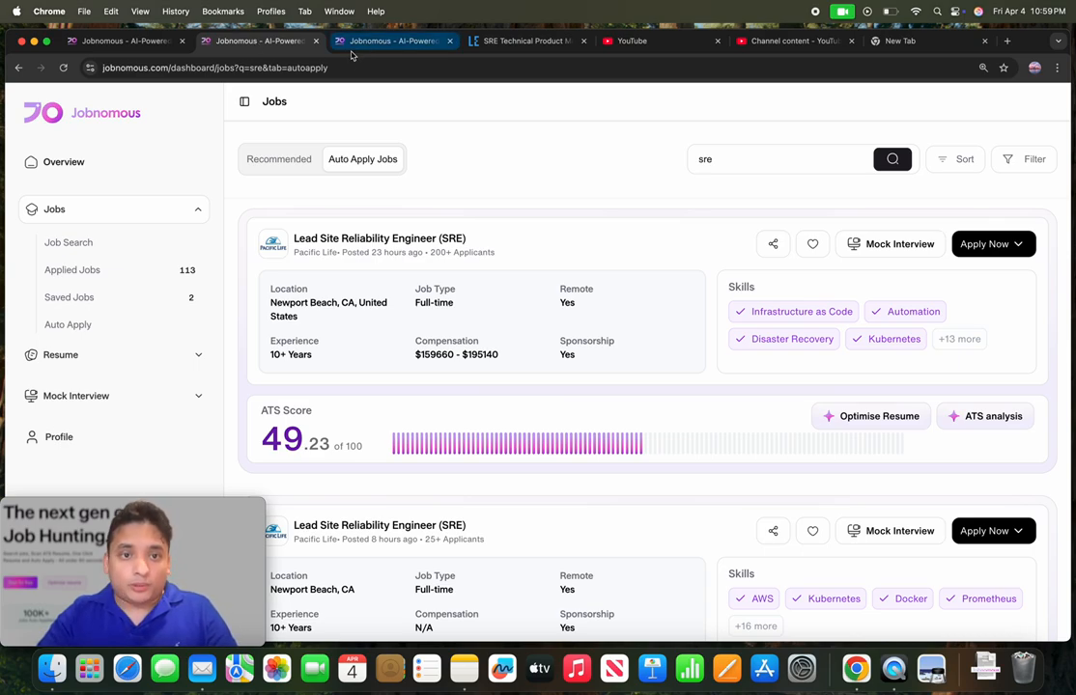Go to Job Search in sidebar

coord(69,242)
